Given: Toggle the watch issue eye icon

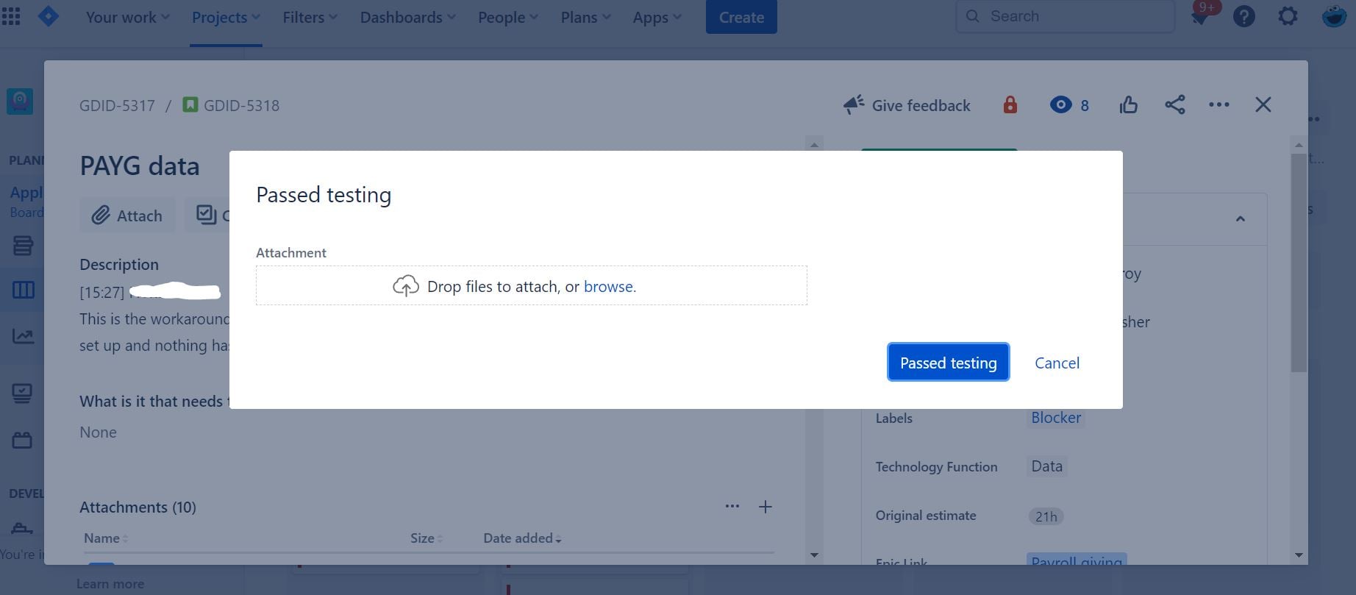Looking at the screenshot, I should click(1060, 105).
